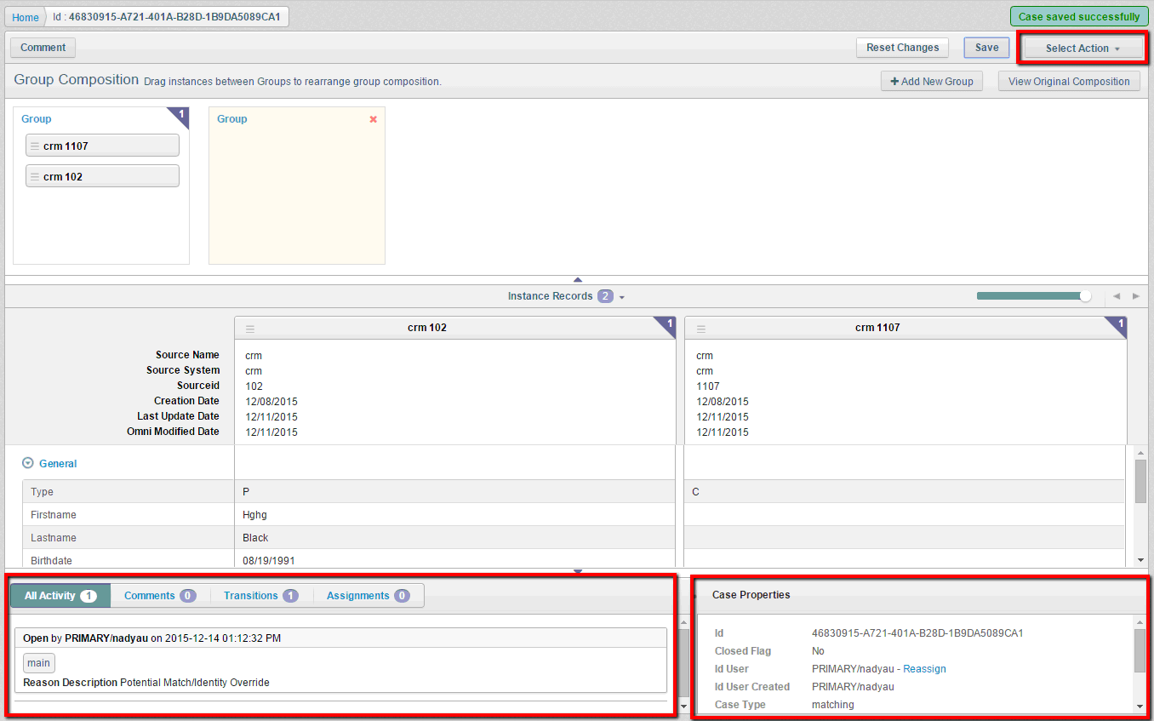1154x721 pixels.
Task: Click grip icon in crm 1107 column header
Action: [701, 329]
